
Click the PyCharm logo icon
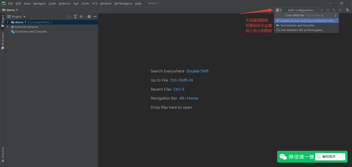pos(4,4)
